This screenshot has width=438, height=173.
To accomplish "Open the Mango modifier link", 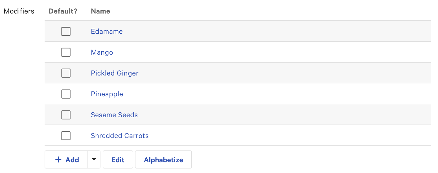I will [x=102, y=52].
